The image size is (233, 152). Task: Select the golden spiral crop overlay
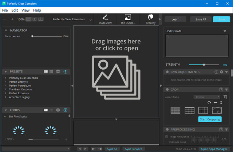point(216,110)
